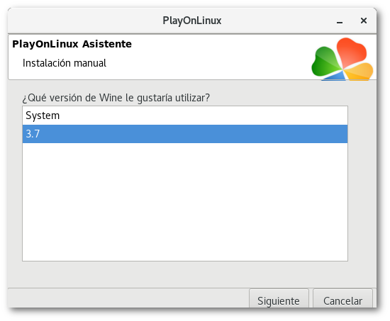Click blank area left of Siguiente button
This screenshot has height=321, width=390.
(x=128, y=298)
